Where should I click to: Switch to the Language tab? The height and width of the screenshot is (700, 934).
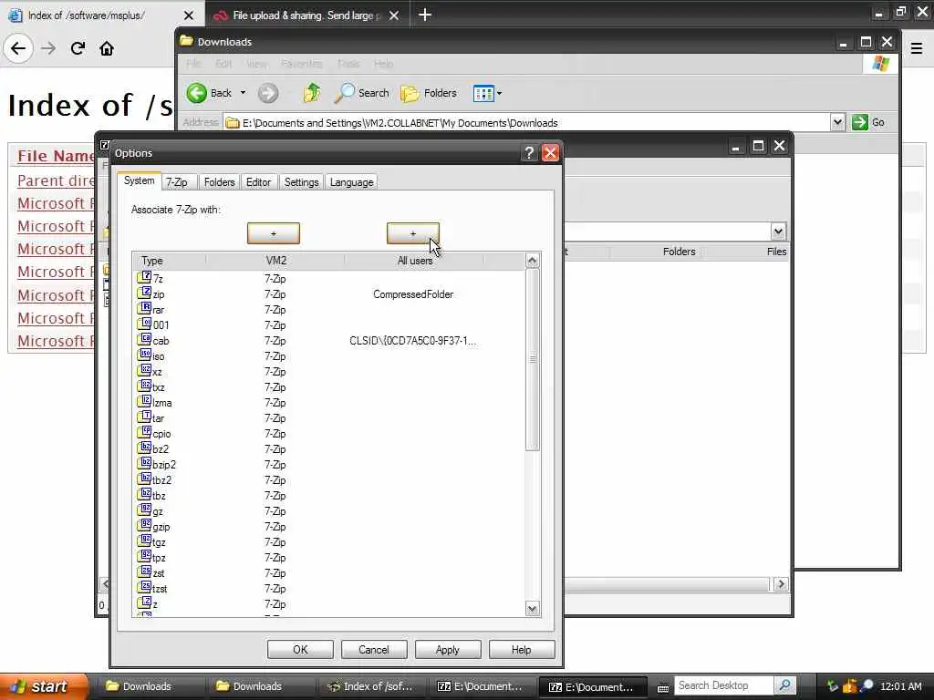[x=351, y=182]
